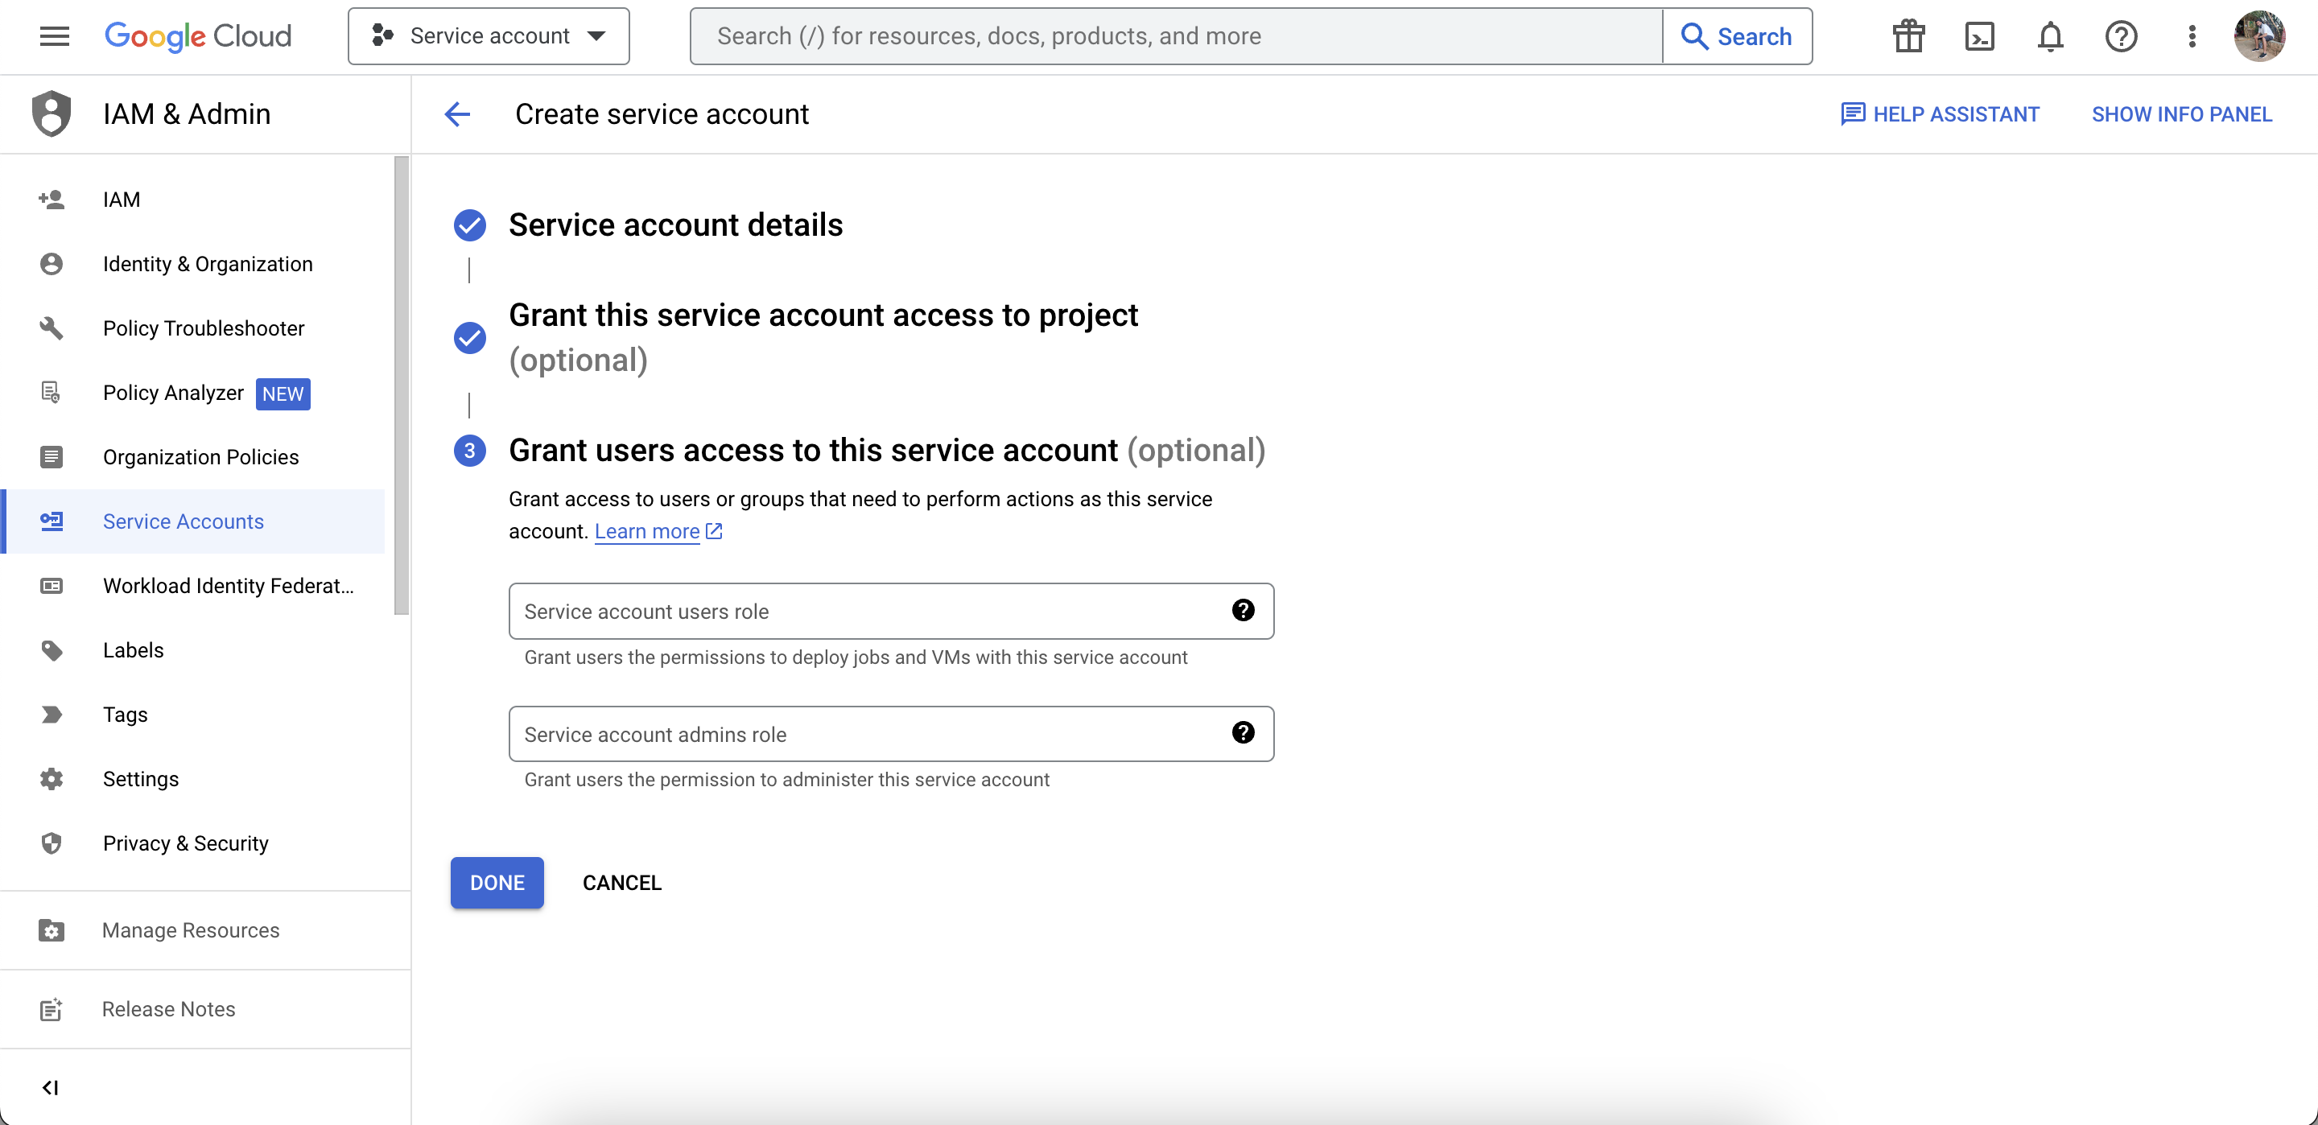Expand Grant service account access to project step

click(x=823, y=337)
